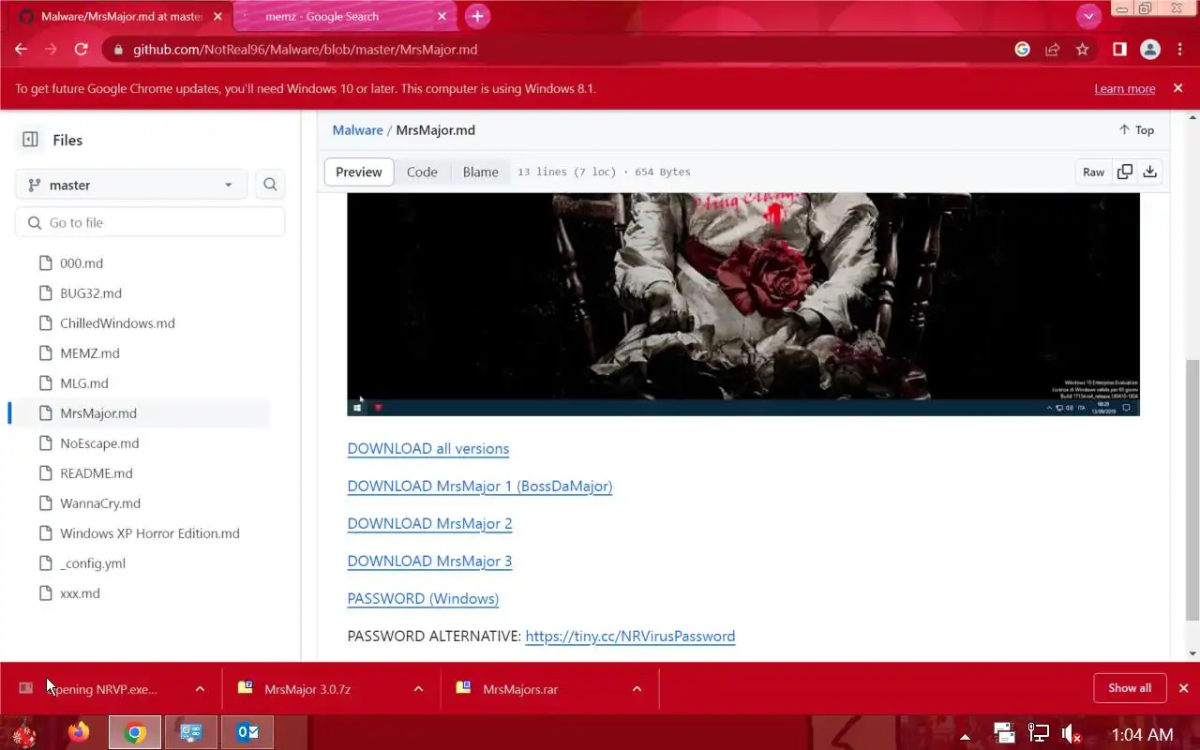Click the Go to file search field
Viewport: 1200px width, 750px height.
150,222
